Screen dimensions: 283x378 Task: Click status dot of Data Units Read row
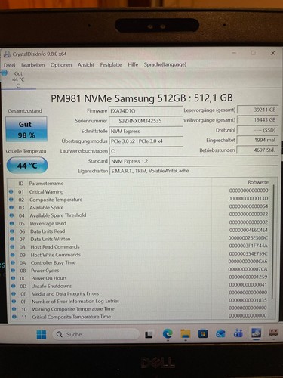(12, 231)
